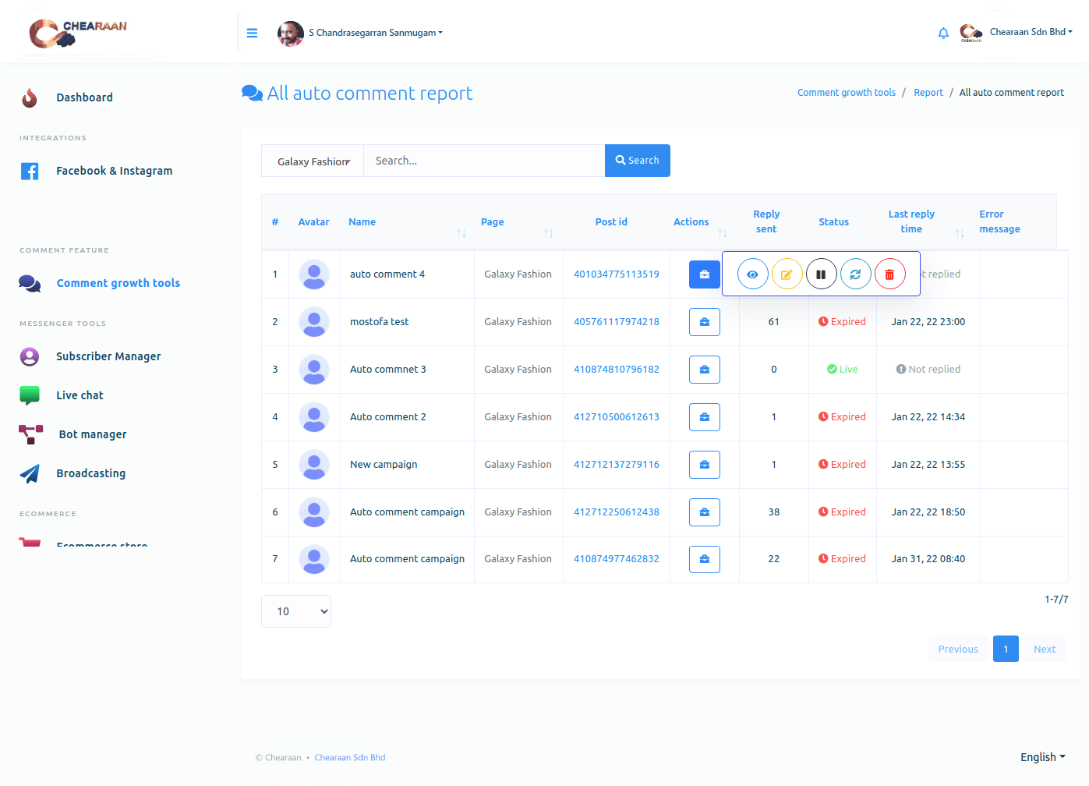The width and height of the screenshot is (1089, 786).
Task: Open Comment growth tools in sidebar
Action: point(118,283)
